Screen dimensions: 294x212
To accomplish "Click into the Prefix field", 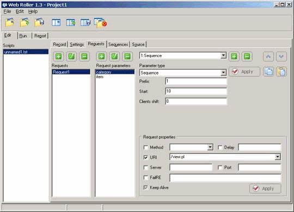I will coord(196,82).
